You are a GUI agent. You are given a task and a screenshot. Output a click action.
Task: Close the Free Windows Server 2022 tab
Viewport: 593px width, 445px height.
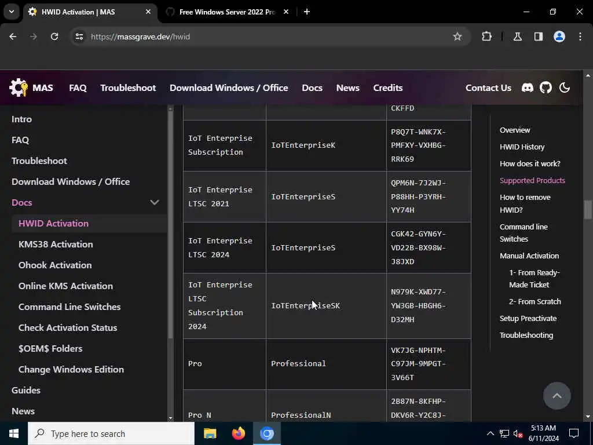(x=286, y=12)
